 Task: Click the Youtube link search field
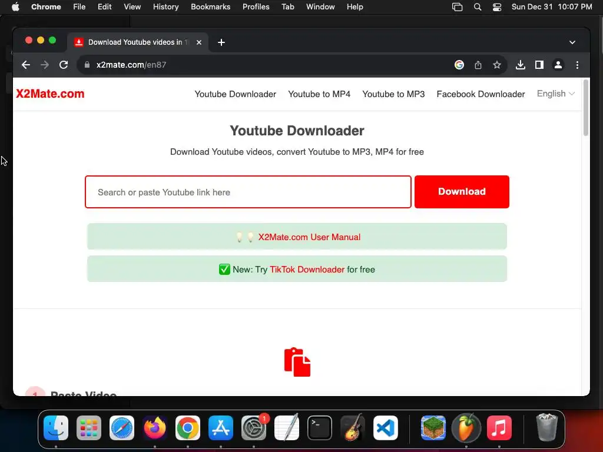[x=248, y=192]
